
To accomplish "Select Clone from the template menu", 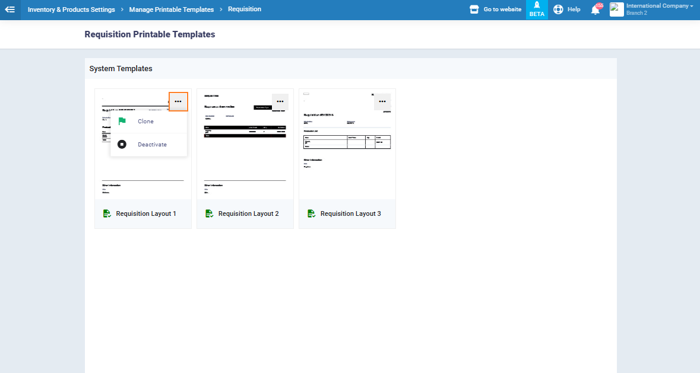I will (x=145, y=122).
